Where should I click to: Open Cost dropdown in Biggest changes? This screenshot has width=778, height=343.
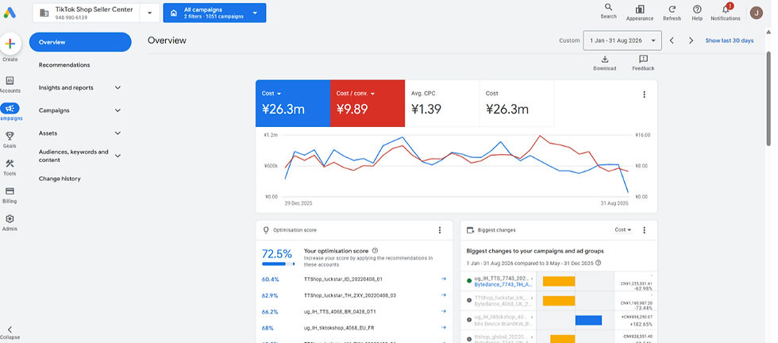click(x=622, y=229)
